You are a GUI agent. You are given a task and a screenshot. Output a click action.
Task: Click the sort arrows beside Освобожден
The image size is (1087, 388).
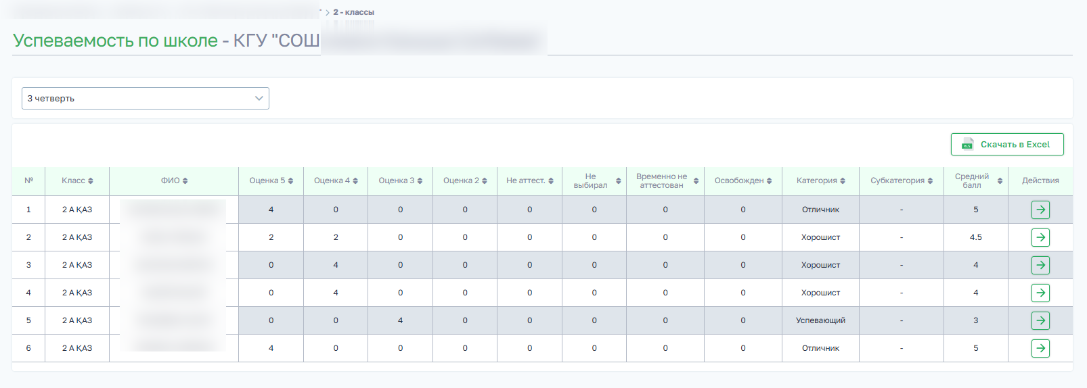(769, 181)
